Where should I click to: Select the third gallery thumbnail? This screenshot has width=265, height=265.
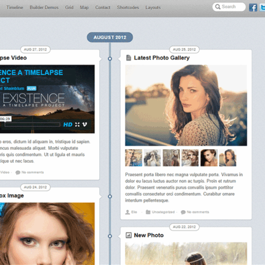[171, 158]
